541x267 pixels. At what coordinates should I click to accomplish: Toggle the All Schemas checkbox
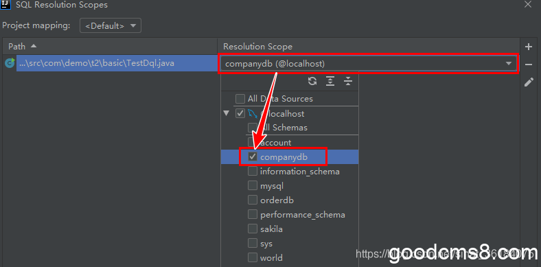253,128
